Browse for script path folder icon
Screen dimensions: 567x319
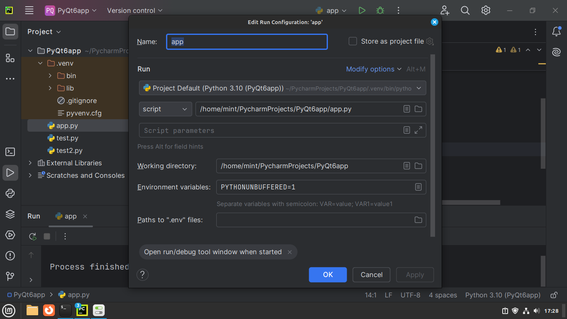(x=418, y=109)
